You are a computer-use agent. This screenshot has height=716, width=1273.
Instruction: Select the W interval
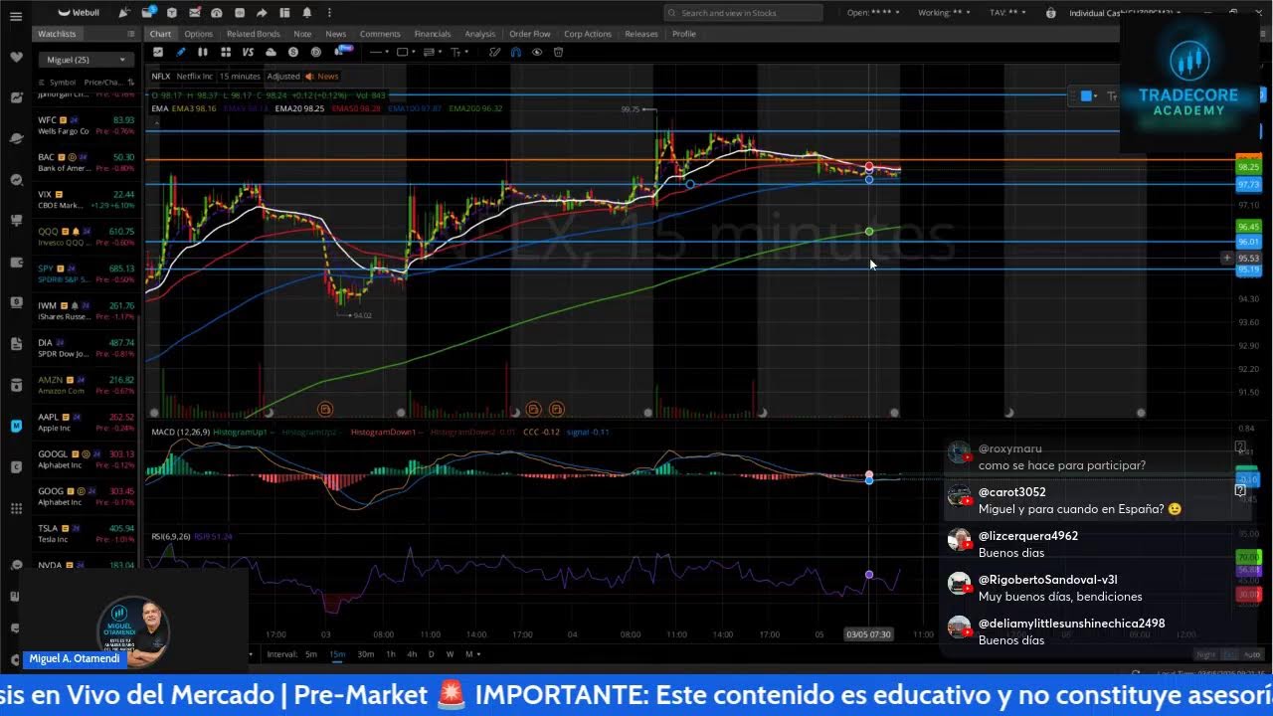point(450,654)
